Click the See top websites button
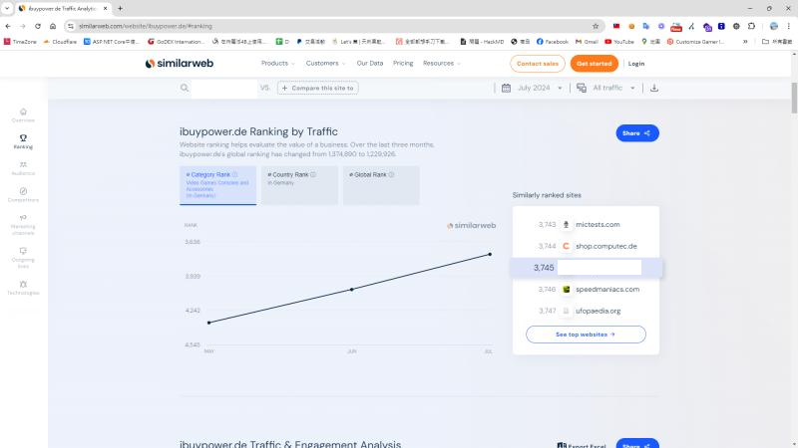This screenshot has height=448, width=798. tap(586, 335)
